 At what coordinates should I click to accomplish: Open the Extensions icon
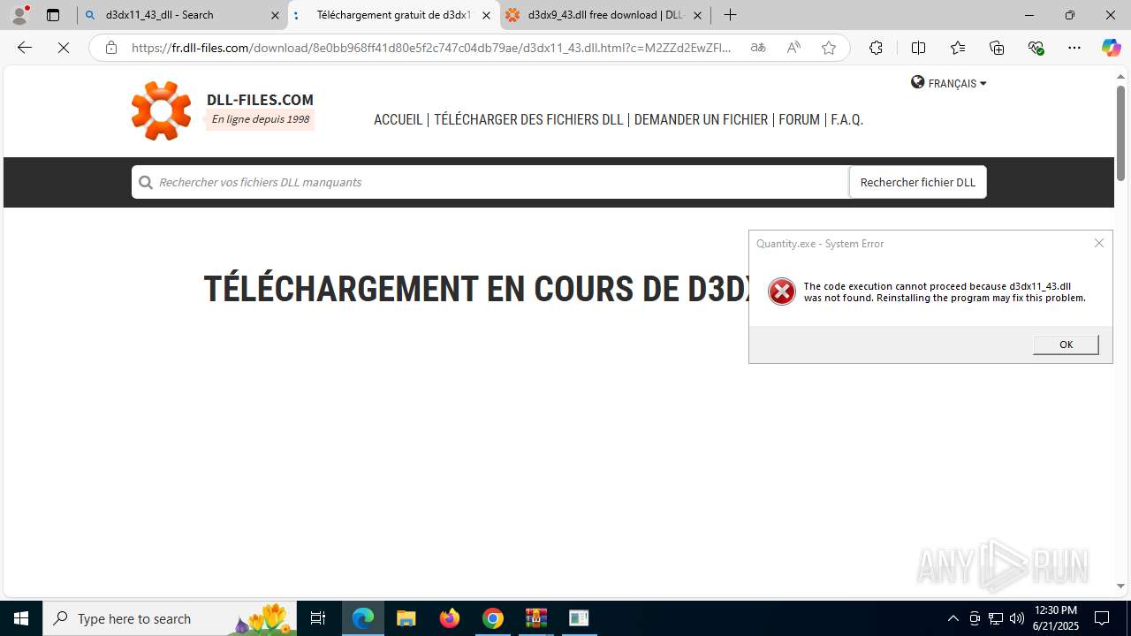pyautogui.click(x=876, y=48)
